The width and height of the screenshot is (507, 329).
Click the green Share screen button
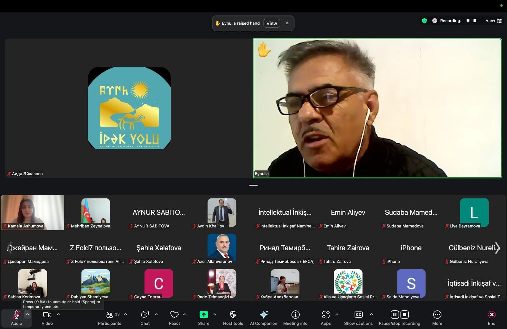pyautogui.click(x=203, y=318)
